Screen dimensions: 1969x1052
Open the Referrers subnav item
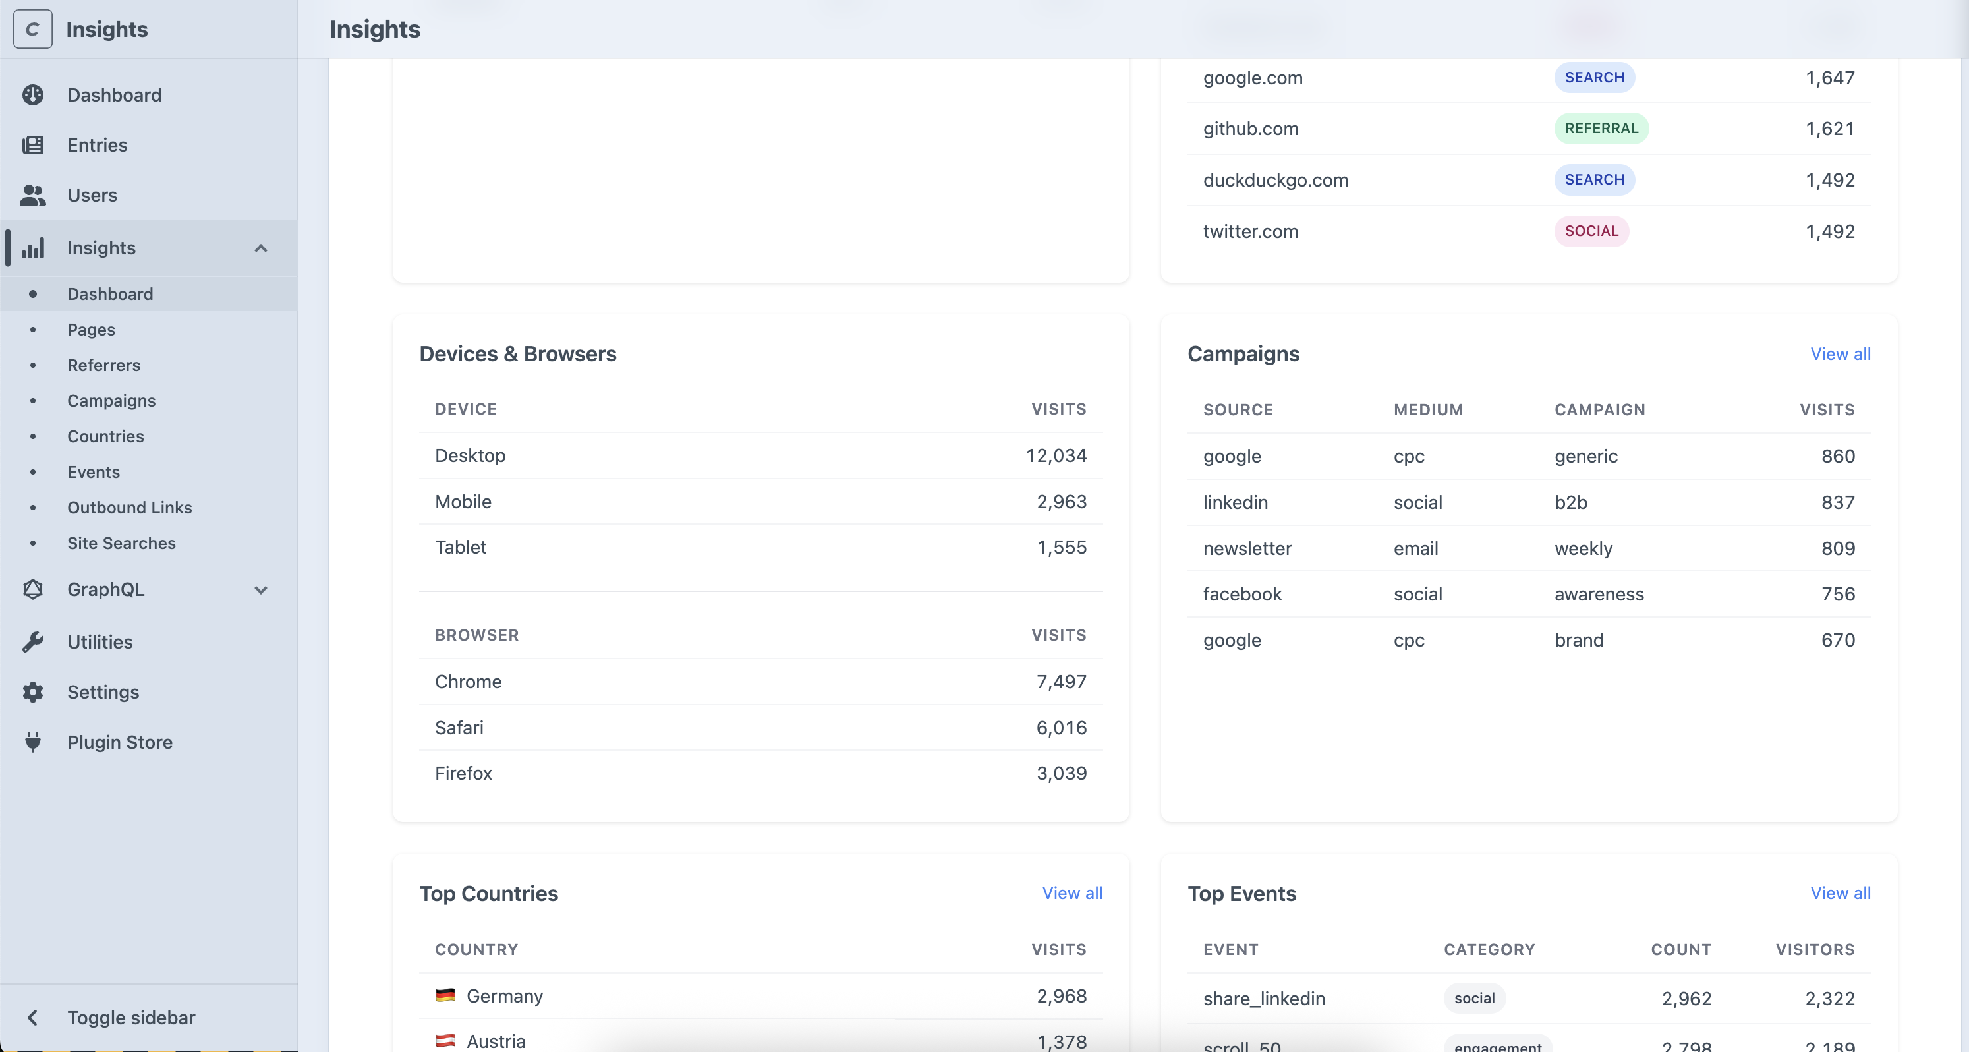[104, 365]
